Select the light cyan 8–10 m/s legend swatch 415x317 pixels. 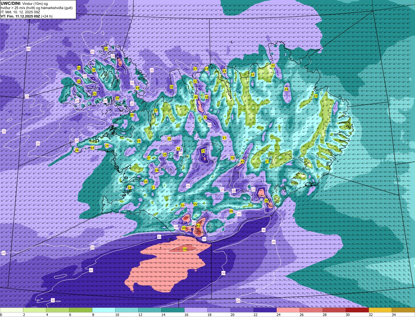click(x=104, y=310)
